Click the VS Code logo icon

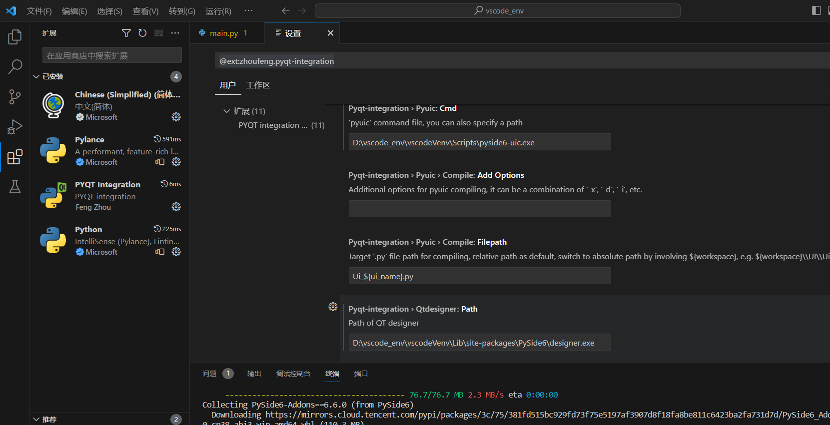(11, 10)
